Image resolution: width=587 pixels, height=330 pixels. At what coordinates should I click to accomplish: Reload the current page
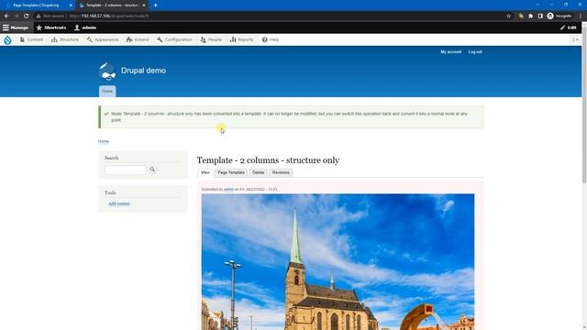27,16
